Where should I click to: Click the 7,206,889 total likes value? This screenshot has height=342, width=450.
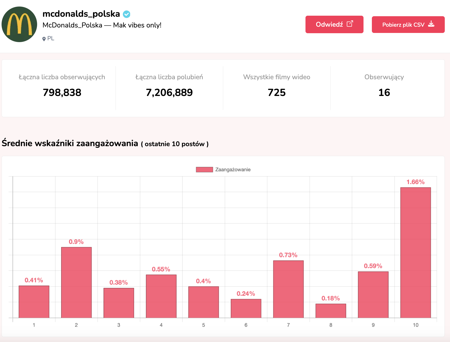169,93
